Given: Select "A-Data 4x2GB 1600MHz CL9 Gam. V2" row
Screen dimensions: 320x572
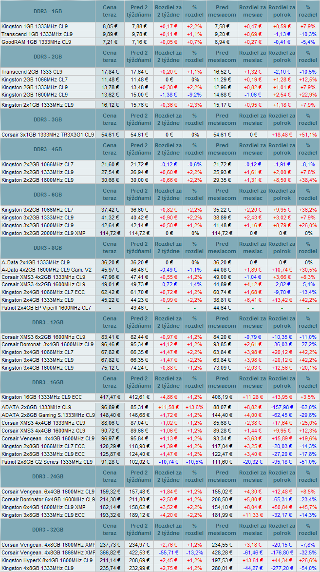Looking at the screenshot, I should point(48,270).
